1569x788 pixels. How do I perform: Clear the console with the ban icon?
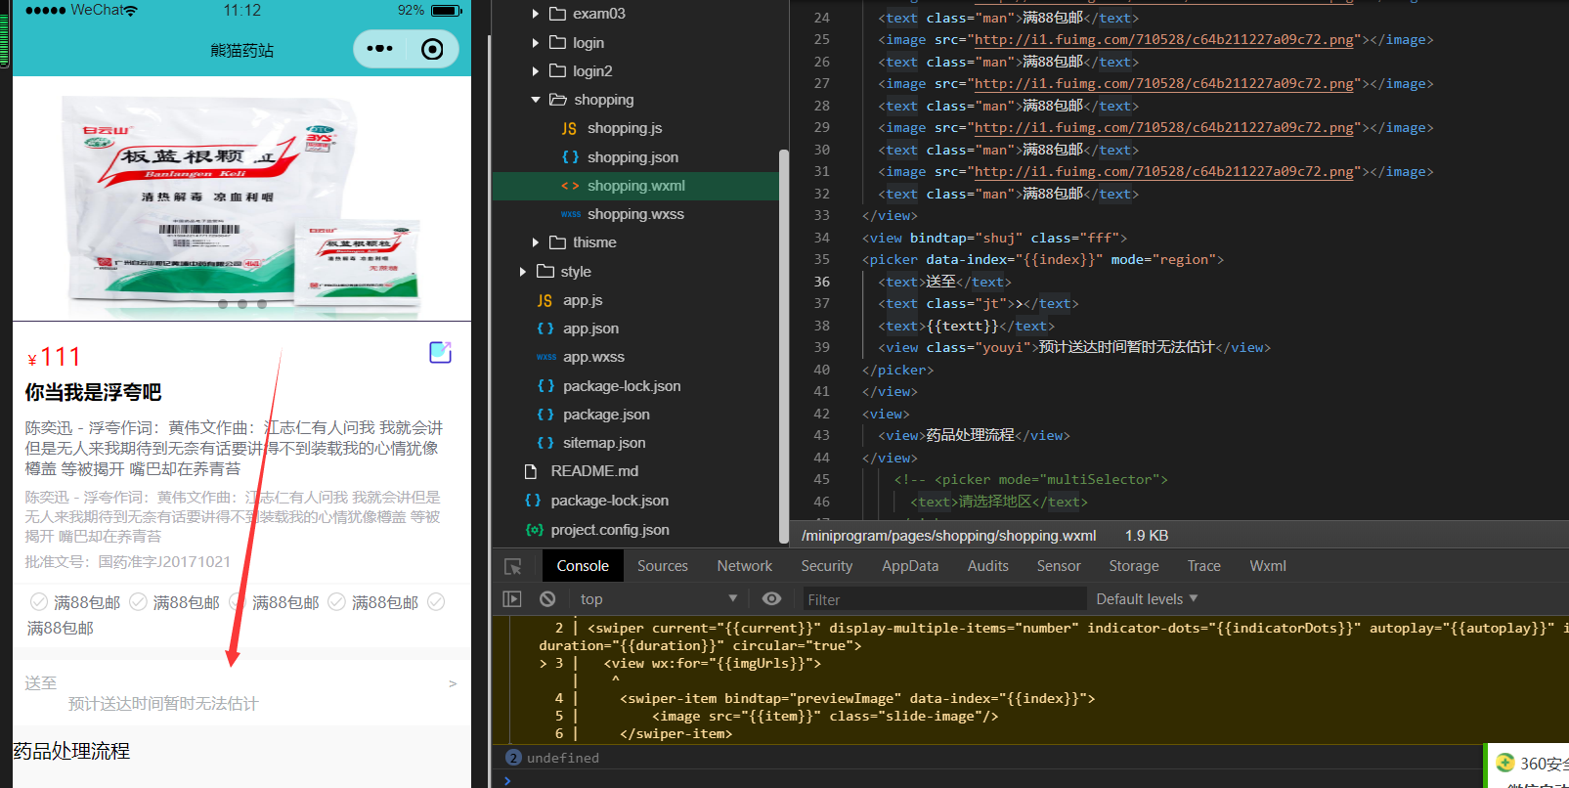547,598
